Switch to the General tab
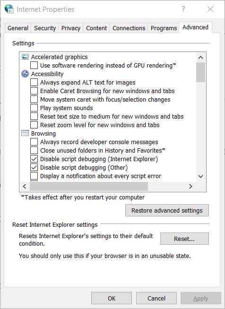The image size is (225, 309). pos(18,28)
